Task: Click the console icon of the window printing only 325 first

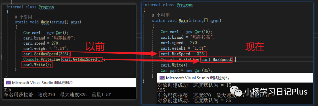Action: pyautogui.click(x=8, y=83)
